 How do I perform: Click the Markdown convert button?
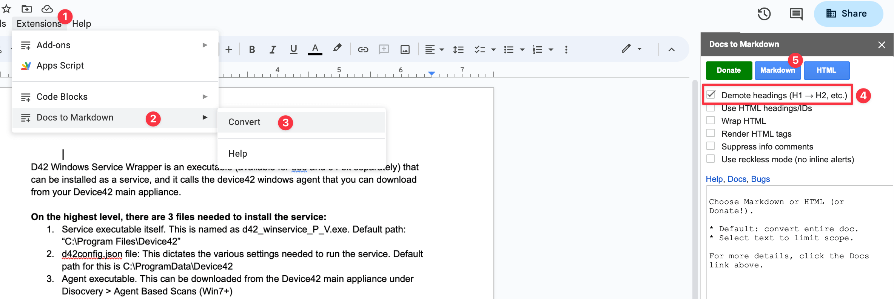coord(777,70)
